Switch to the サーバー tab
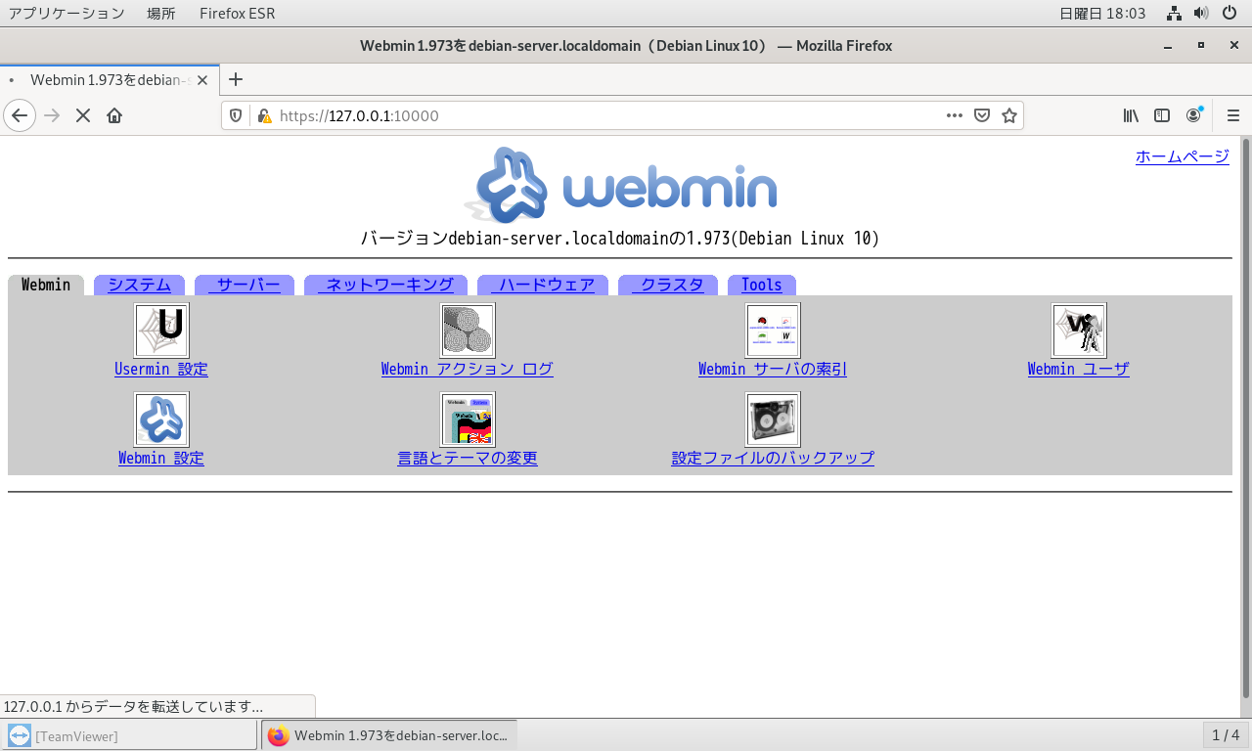 tap(245, 285)
